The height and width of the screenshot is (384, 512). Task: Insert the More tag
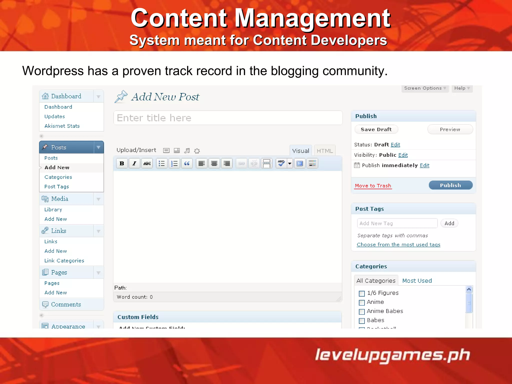coord(266,163)
